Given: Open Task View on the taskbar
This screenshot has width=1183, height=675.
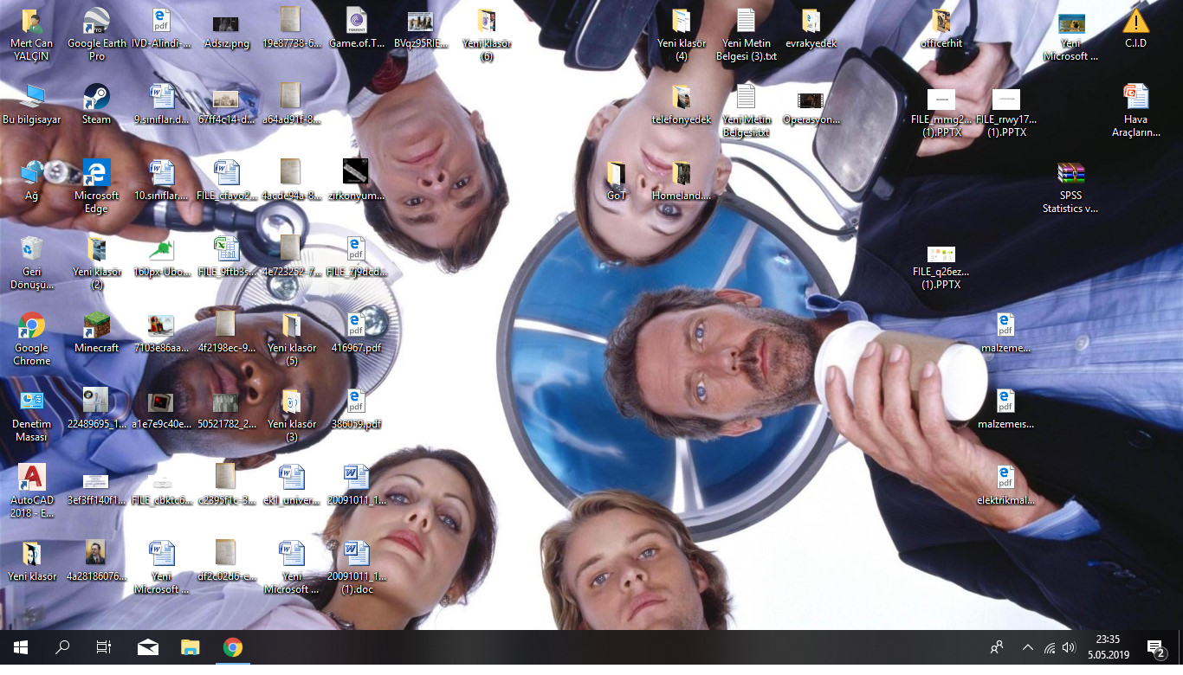Looking at the screenshot, I should point(104,647).
